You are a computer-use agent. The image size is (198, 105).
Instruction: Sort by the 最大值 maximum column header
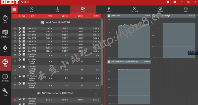[81, 16]
